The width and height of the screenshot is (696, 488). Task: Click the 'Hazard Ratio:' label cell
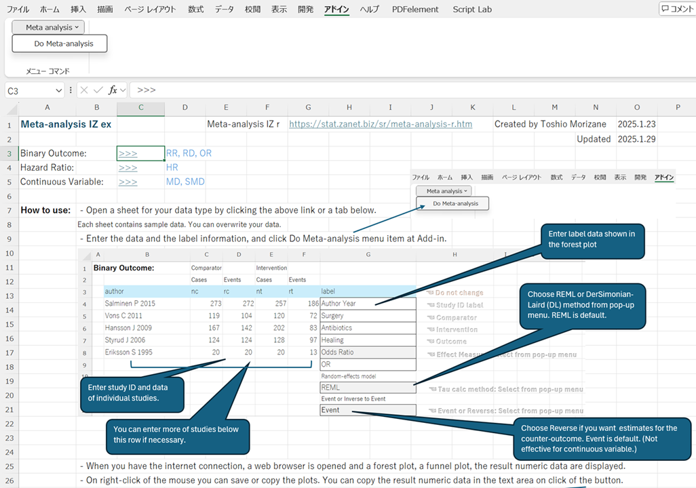(47, 167)
